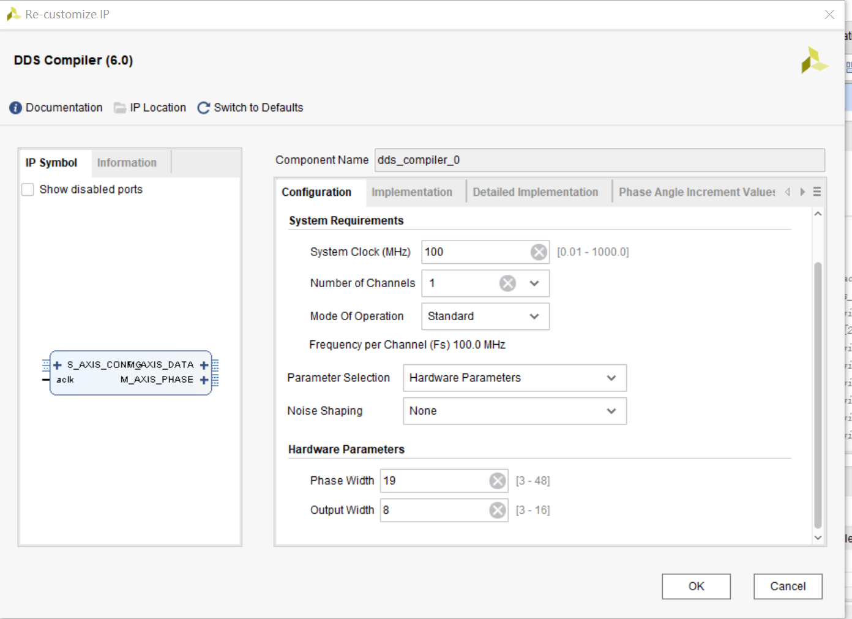Screen dimensions: 852x619
Task: Close the Re-customize IP dialog
Action: click(x=829, y=14)
